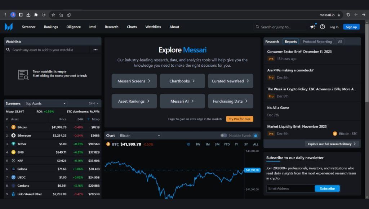Select the 1M chart time range
This screenshot has width=369, height=209.
208,144
